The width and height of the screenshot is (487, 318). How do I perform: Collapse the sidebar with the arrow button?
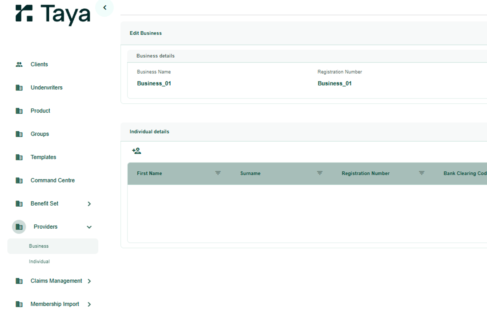click(105, 8)
